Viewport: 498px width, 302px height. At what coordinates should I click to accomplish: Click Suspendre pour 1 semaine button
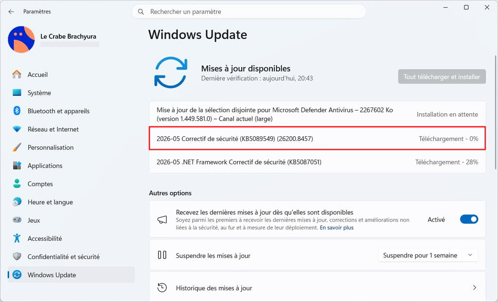point(420,255)
